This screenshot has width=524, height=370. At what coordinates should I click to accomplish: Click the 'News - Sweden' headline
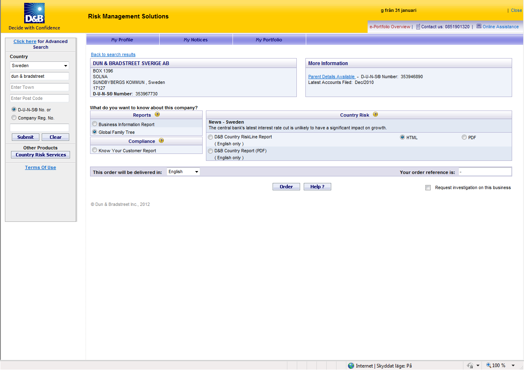226,122
